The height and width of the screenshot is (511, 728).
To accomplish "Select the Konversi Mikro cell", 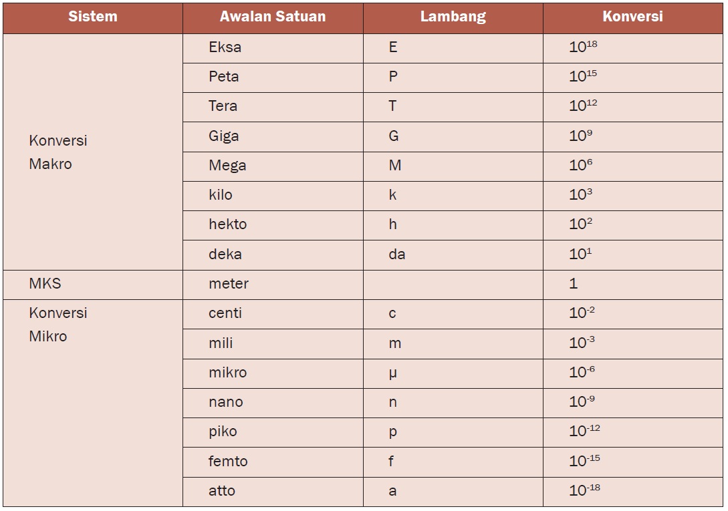I will [58, 325].
